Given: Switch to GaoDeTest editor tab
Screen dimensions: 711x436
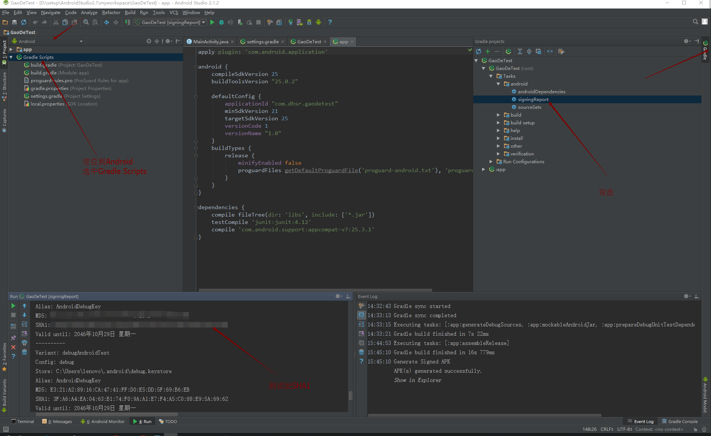Looking at the screenshot, I should [309, 41].
